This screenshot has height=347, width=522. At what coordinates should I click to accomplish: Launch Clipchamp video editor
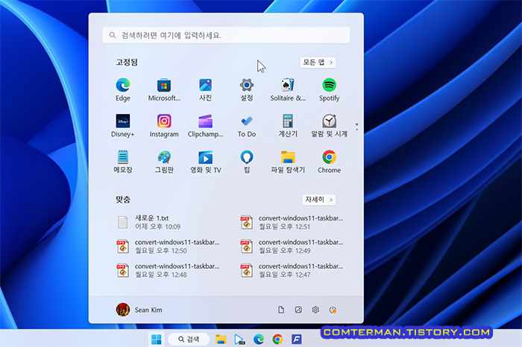point(205,126)
